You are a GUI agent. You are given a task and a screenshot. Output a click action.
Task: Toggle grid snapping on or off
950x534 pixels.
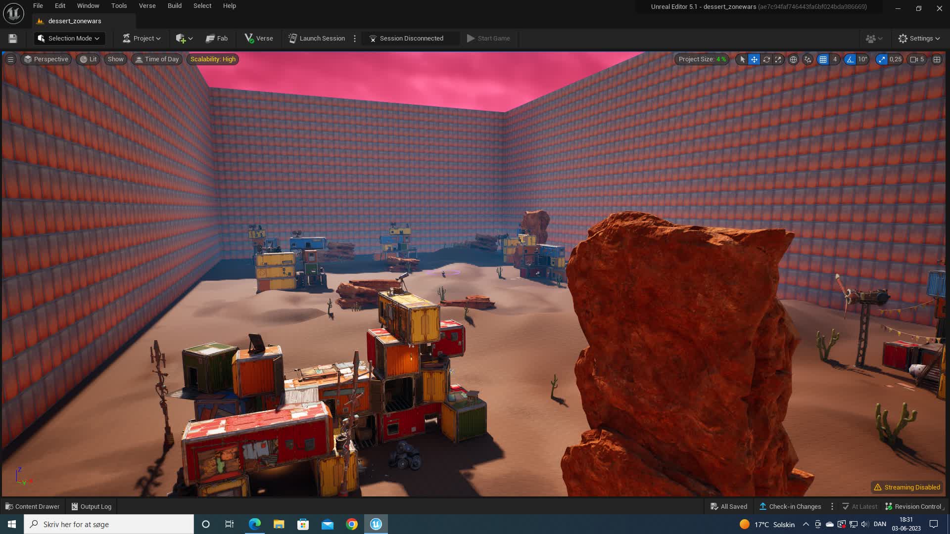coord(823,59)
